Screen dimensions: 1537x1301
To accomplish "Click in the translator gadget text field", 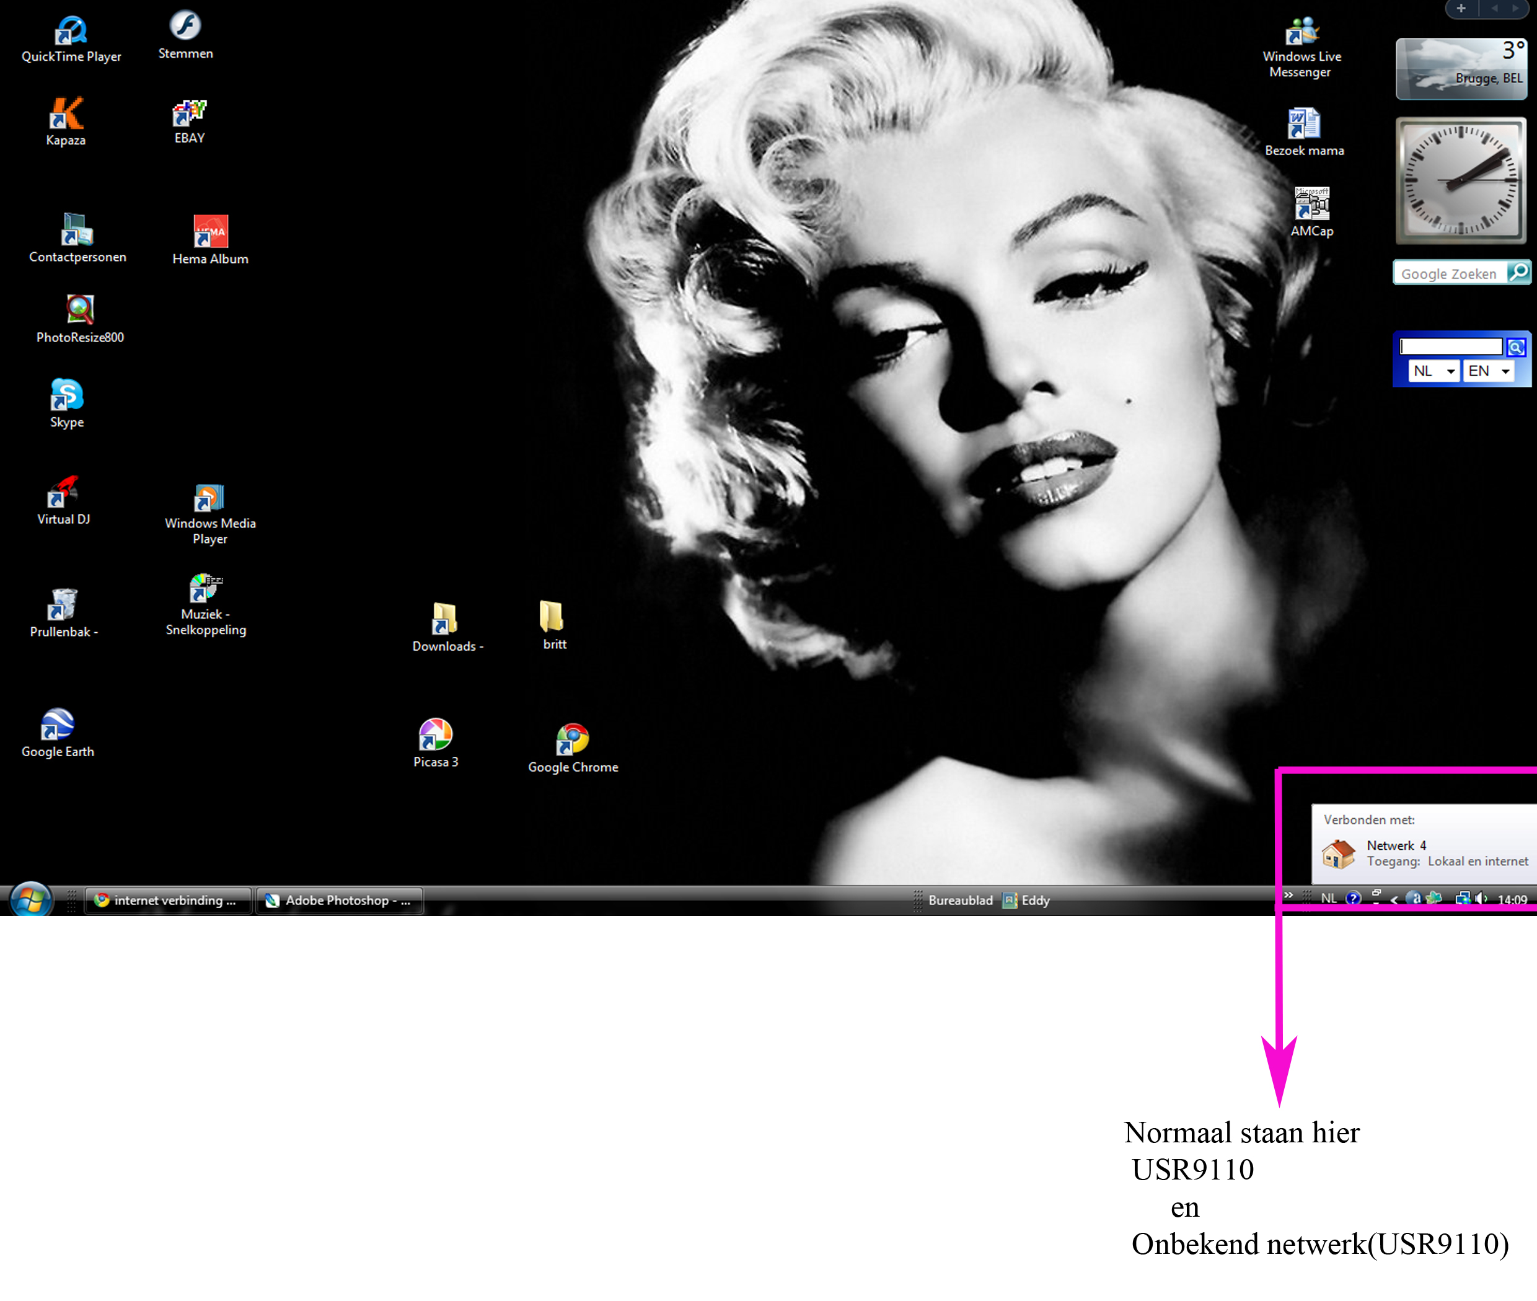I will click(1451, 346).
